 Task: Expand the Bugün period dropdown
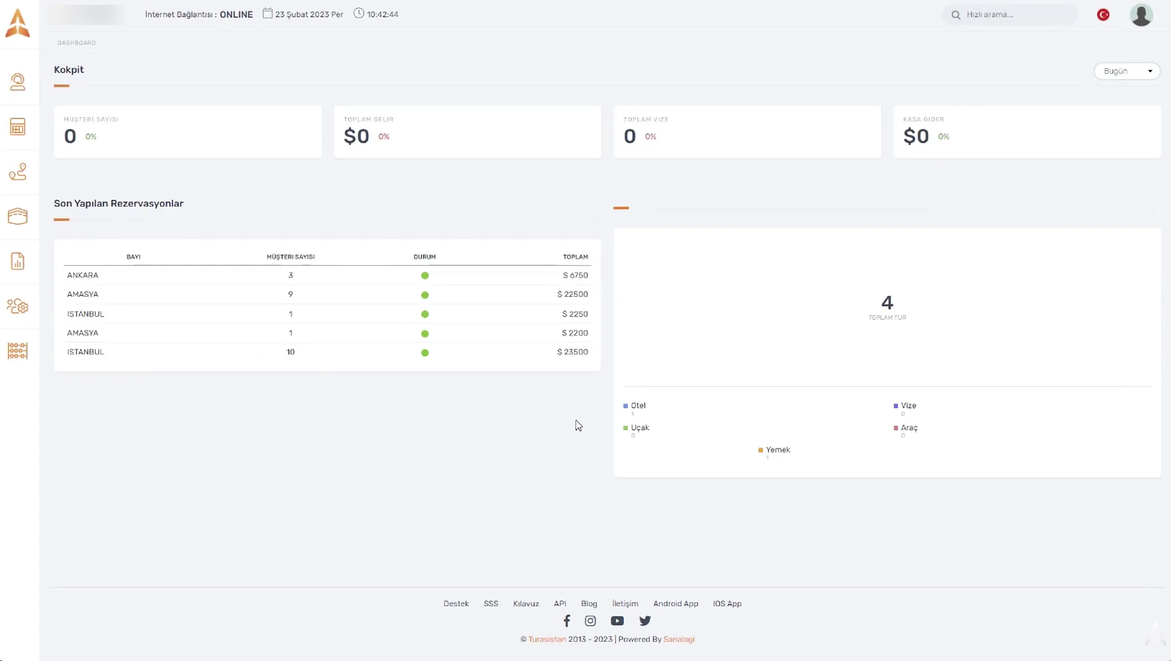click(1127, 71)
